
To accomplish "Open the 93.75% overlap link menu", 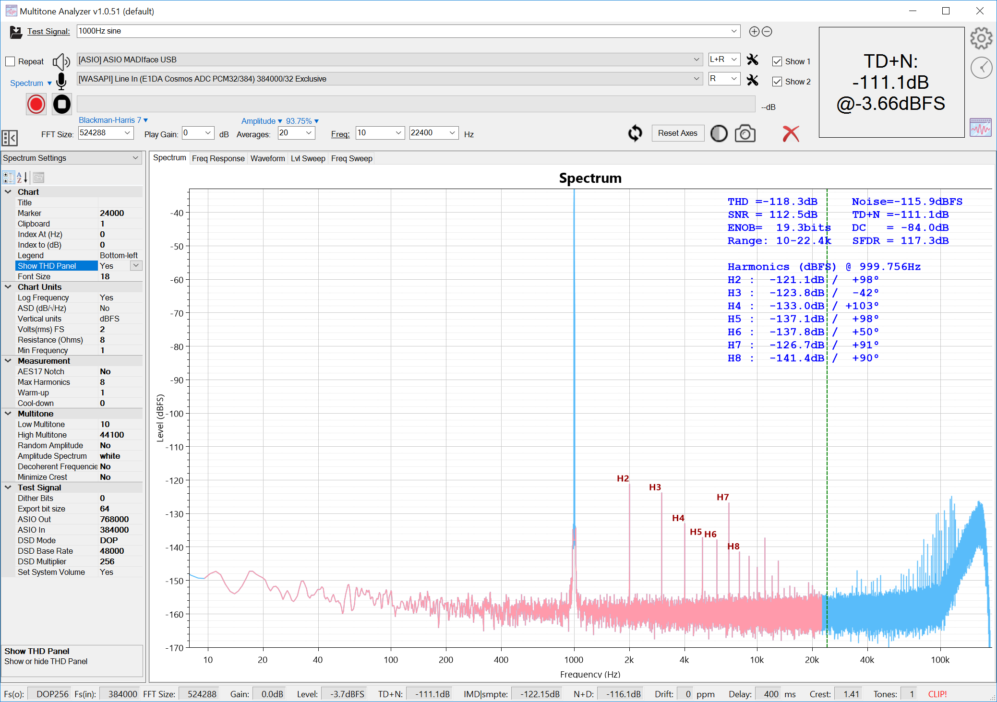I will [x=302, y=121].
